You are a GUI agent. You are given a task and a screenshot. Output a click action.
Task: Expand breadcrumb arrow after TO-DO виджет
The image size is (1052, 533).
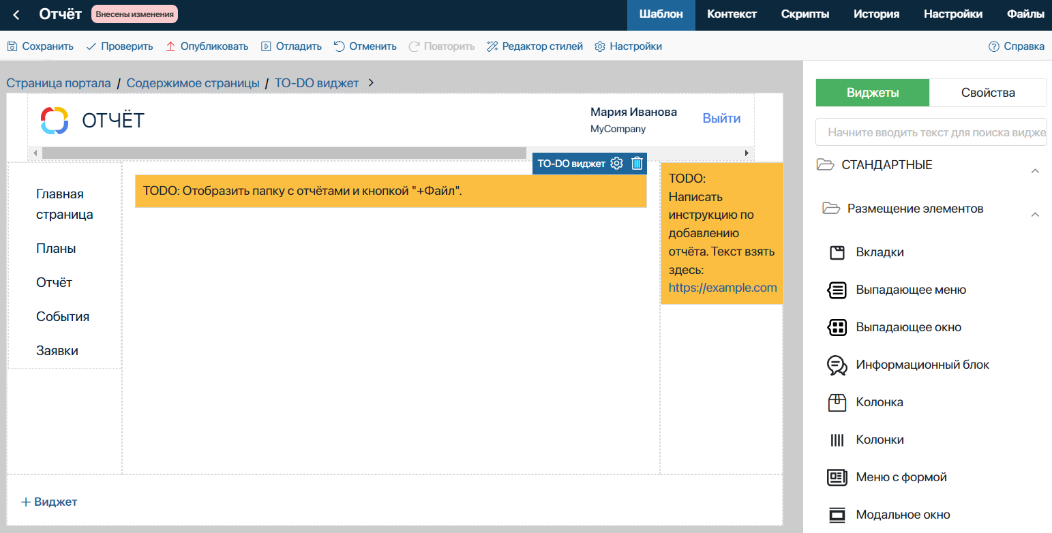(371, 83)
